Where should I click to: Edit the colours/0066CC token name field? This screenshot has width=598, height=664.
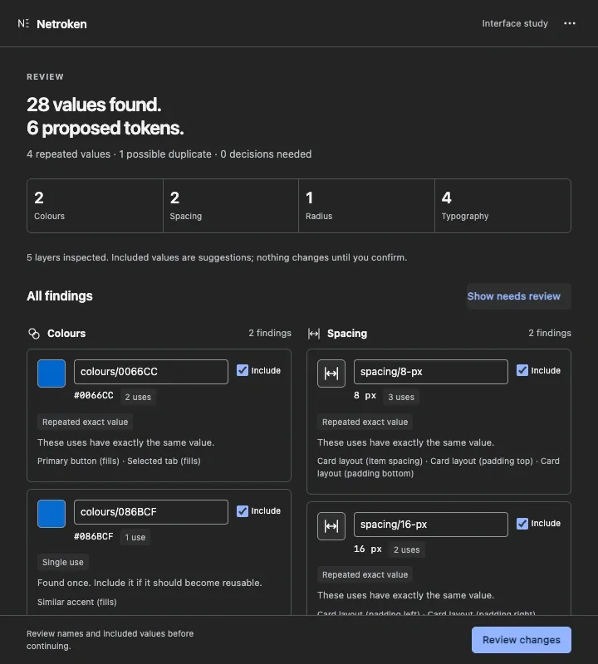click(x=151, y=372)
